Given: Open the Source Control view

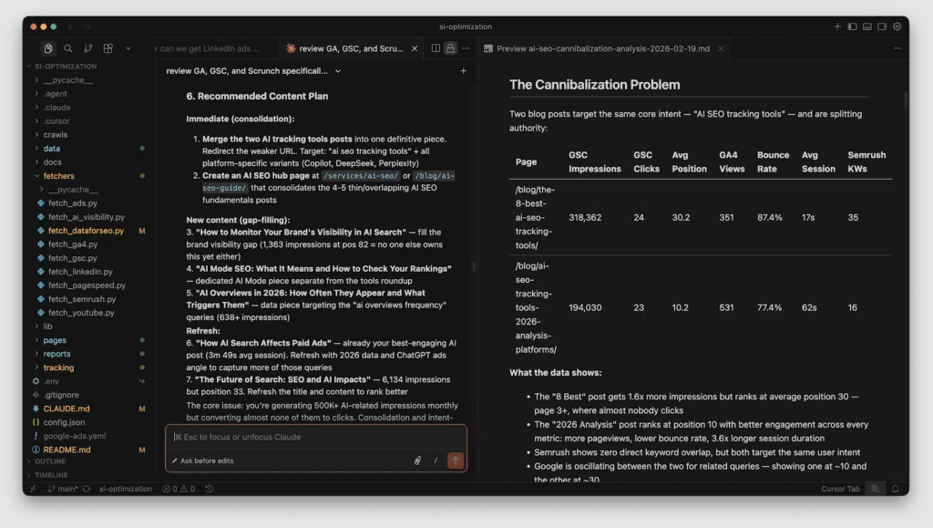Looking at the screenshot, I should [87, 48].
